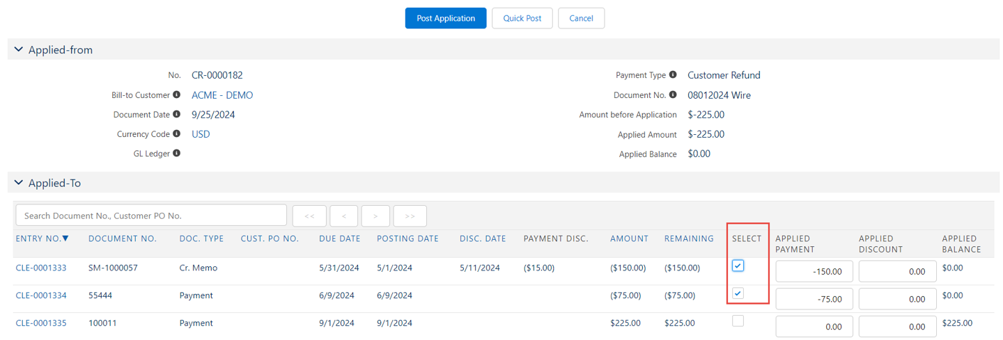This screenshot has width=1003, height=340.
Task: Click the Quick Post button
Action: point(522,18)
